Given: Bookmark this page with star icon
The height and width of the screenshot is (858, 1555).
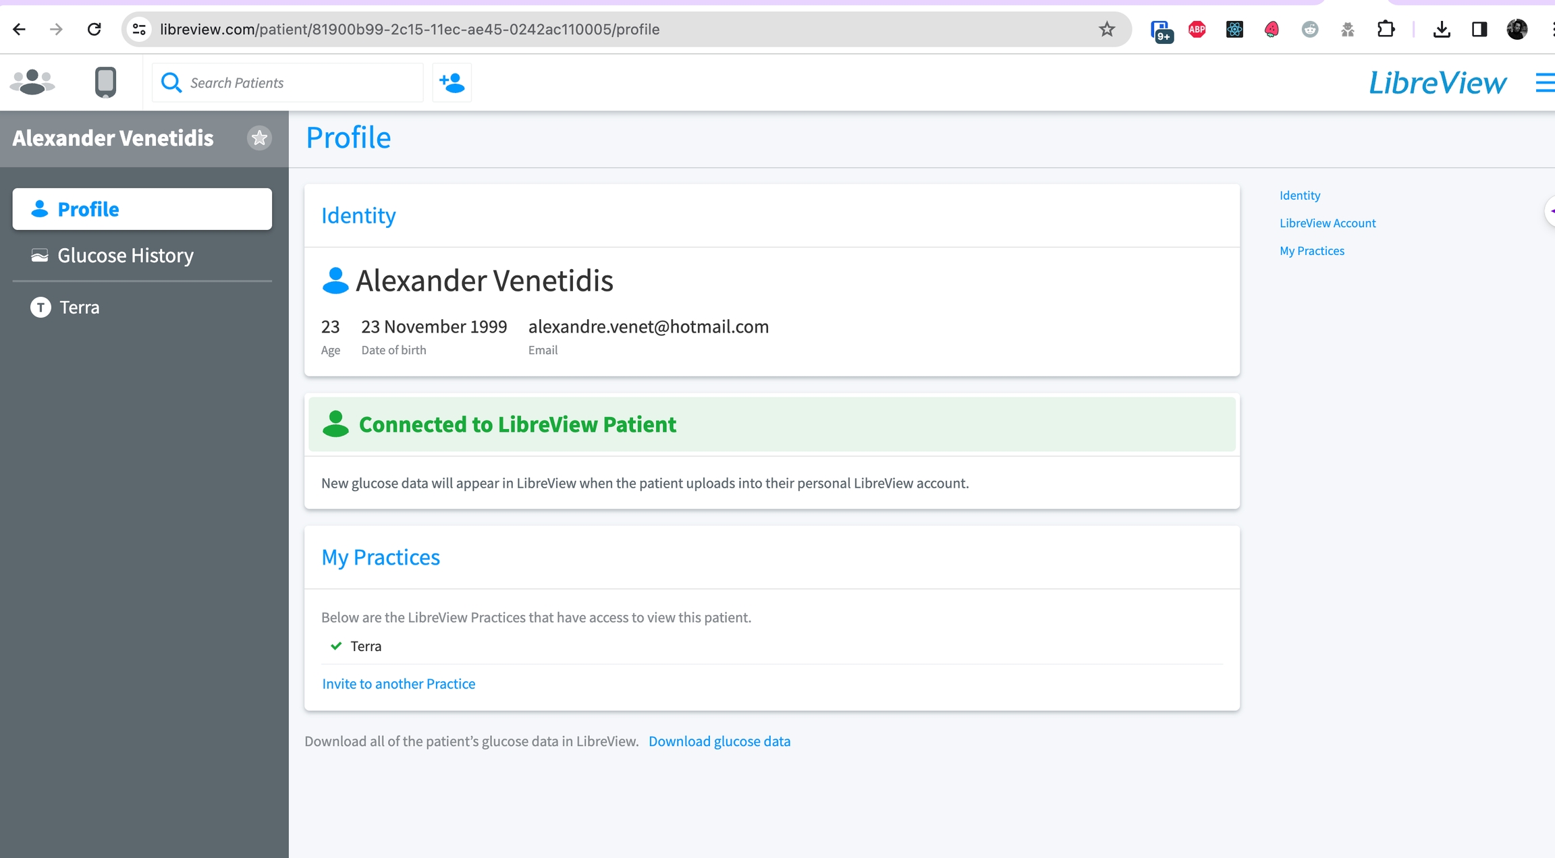Looking at the screenshot, I should point(1106,29).
